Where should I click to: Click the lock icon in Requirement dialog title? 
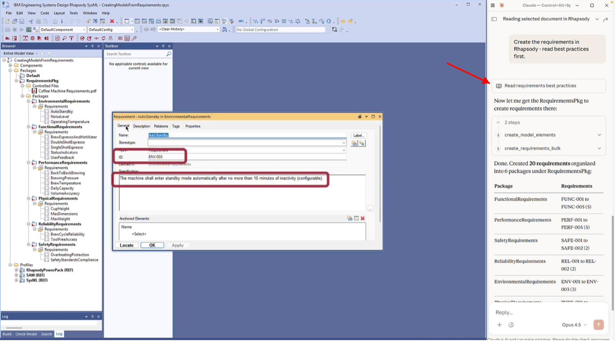point(360,117)
